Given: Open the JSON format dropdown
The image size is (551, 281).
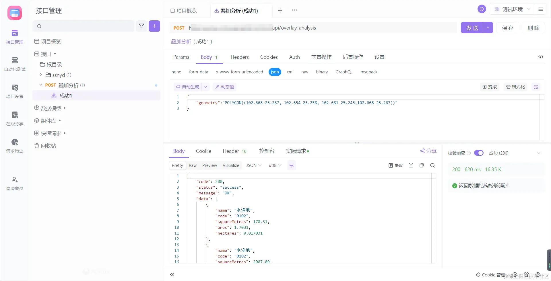Looking at the screenshot, I should pyautogui.click(x=254, y=165).
